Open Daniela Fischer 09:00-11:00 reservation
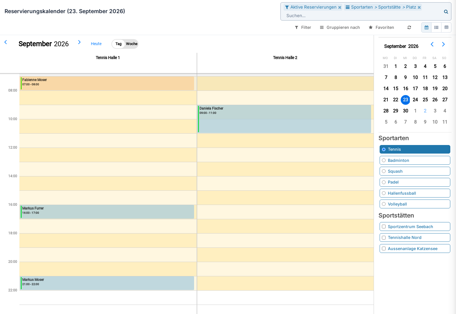The height and width of the screenshot is (314, 456). (284, 119)
